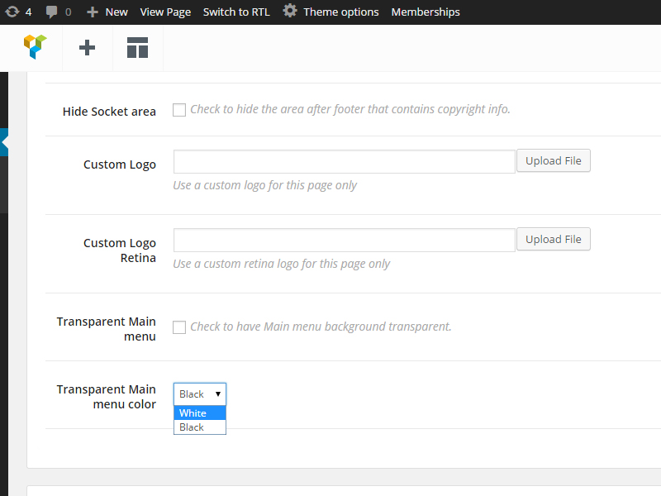Click Upload File for Custom Logo Retina

[553, 239]
